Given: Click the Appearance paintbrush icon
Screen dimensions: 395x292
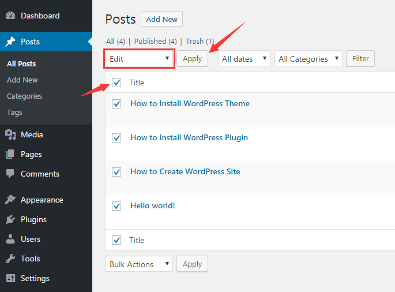Looking at the screenshot, I should (x=10, y=200).
